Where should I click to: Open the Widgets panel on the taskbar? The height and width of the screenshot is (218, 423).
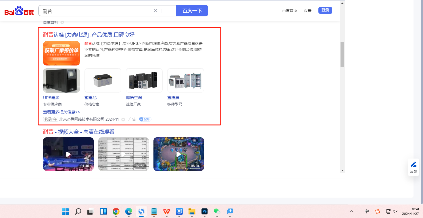[x=103, y=212]
